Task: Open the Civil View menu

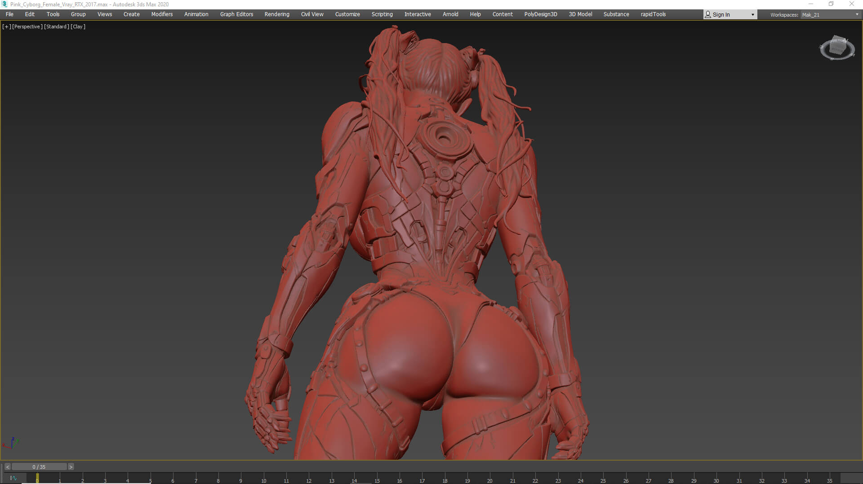Action: pos(312,14)
